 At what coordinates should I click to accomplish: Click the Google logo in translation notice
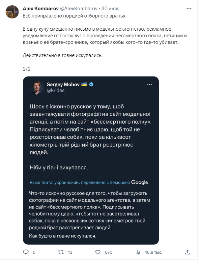(139, 182)
